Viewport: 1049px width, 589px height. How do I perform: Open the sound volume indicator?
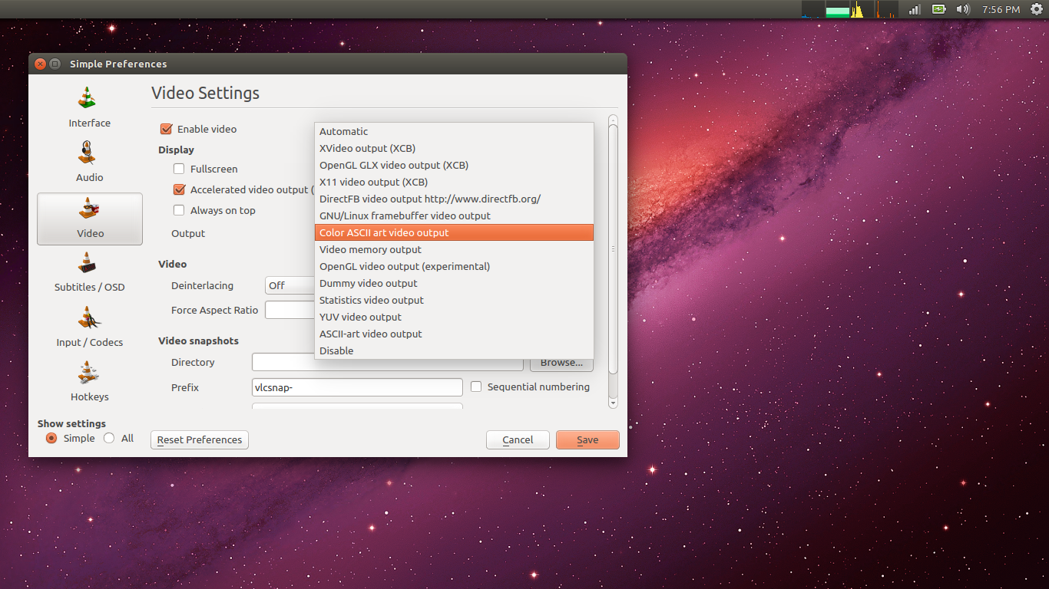point(962,9)
